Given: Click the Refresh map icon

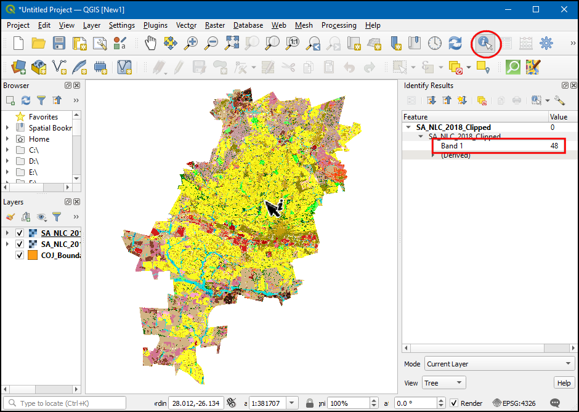Looking at the screenshot, I should 455,43.
